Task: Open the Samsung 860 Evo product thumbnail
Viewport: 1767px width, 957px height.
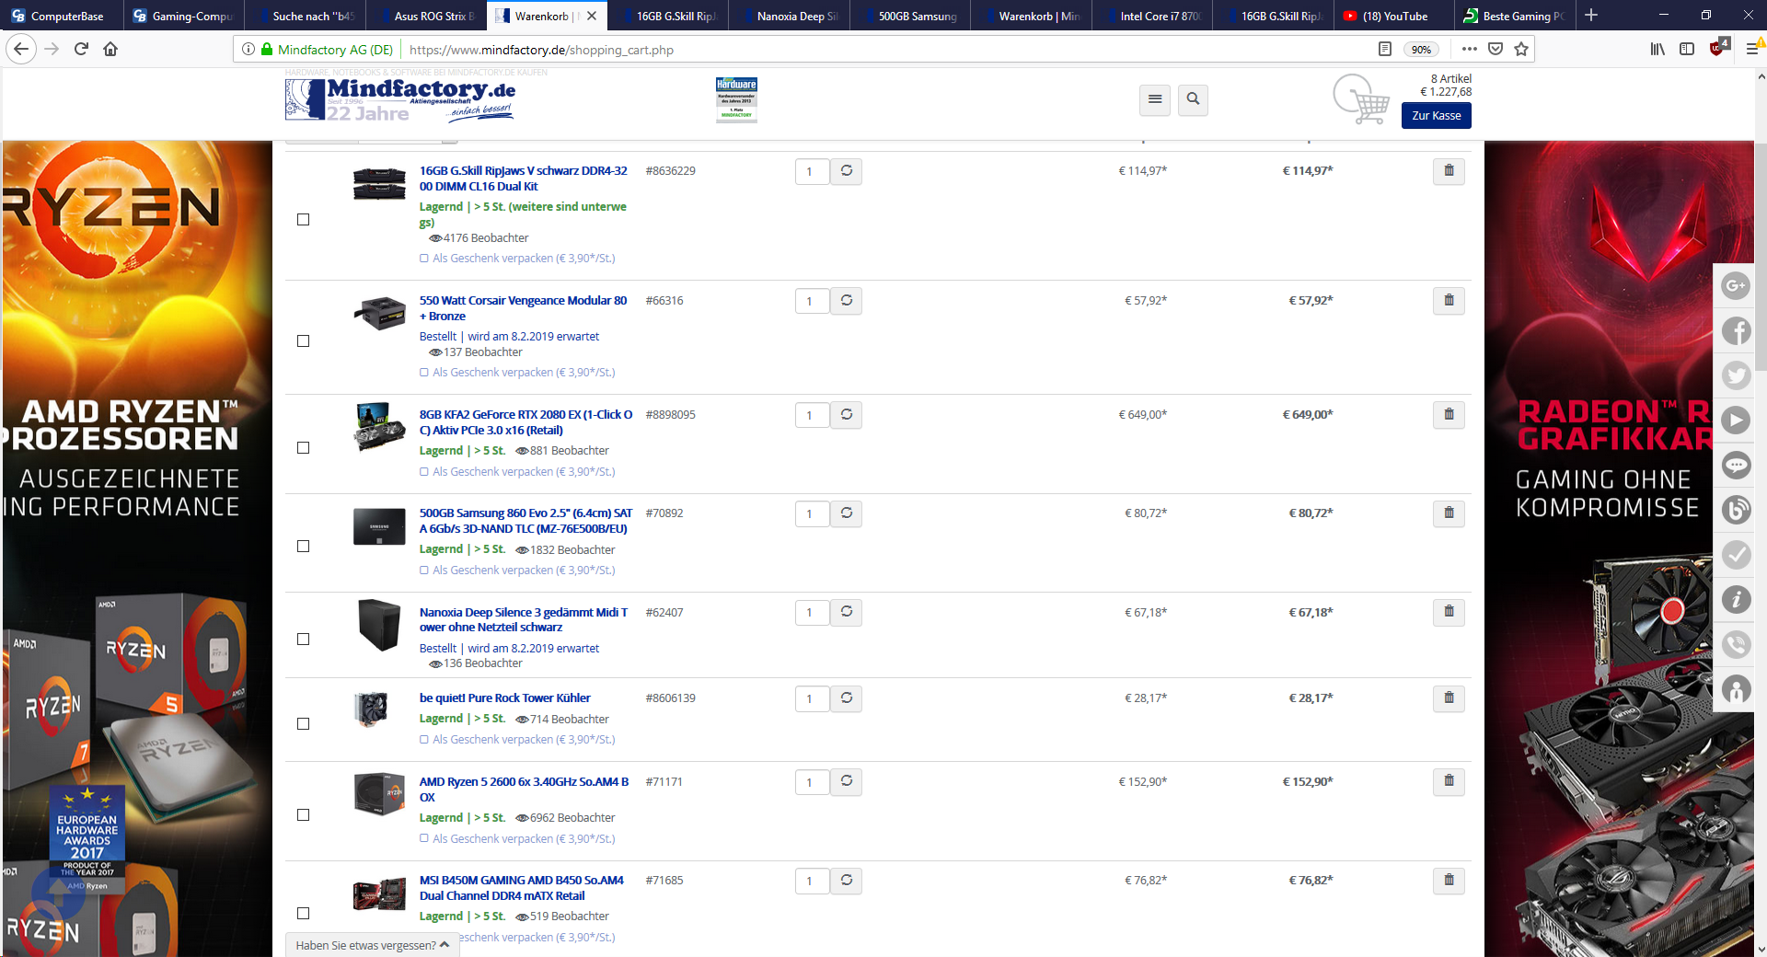Action: [x=379, y=527]
